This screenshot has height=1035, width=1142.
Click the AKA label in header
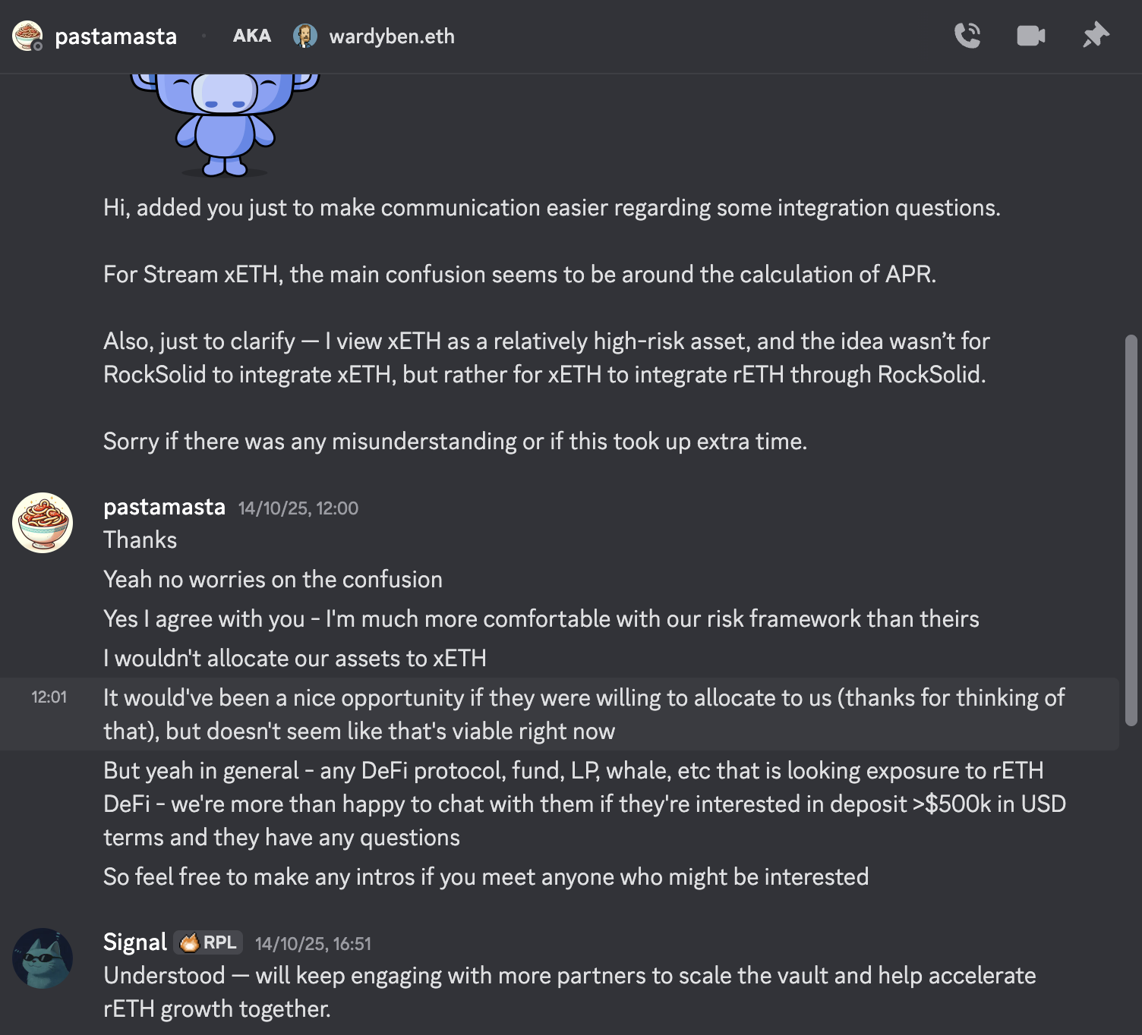pos(251,36)
